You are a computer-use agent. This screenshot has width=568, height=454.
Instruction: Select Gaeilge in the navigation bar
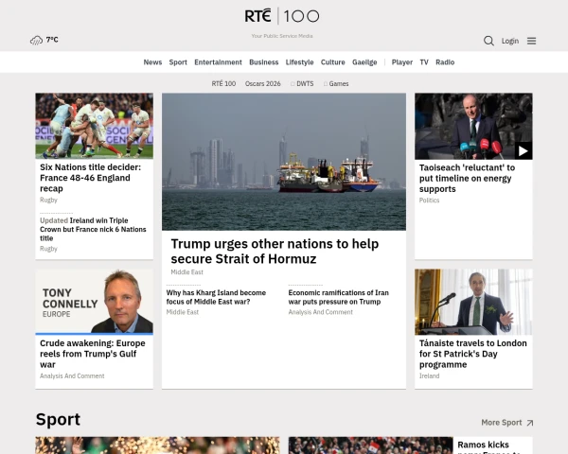pos(364,62)
